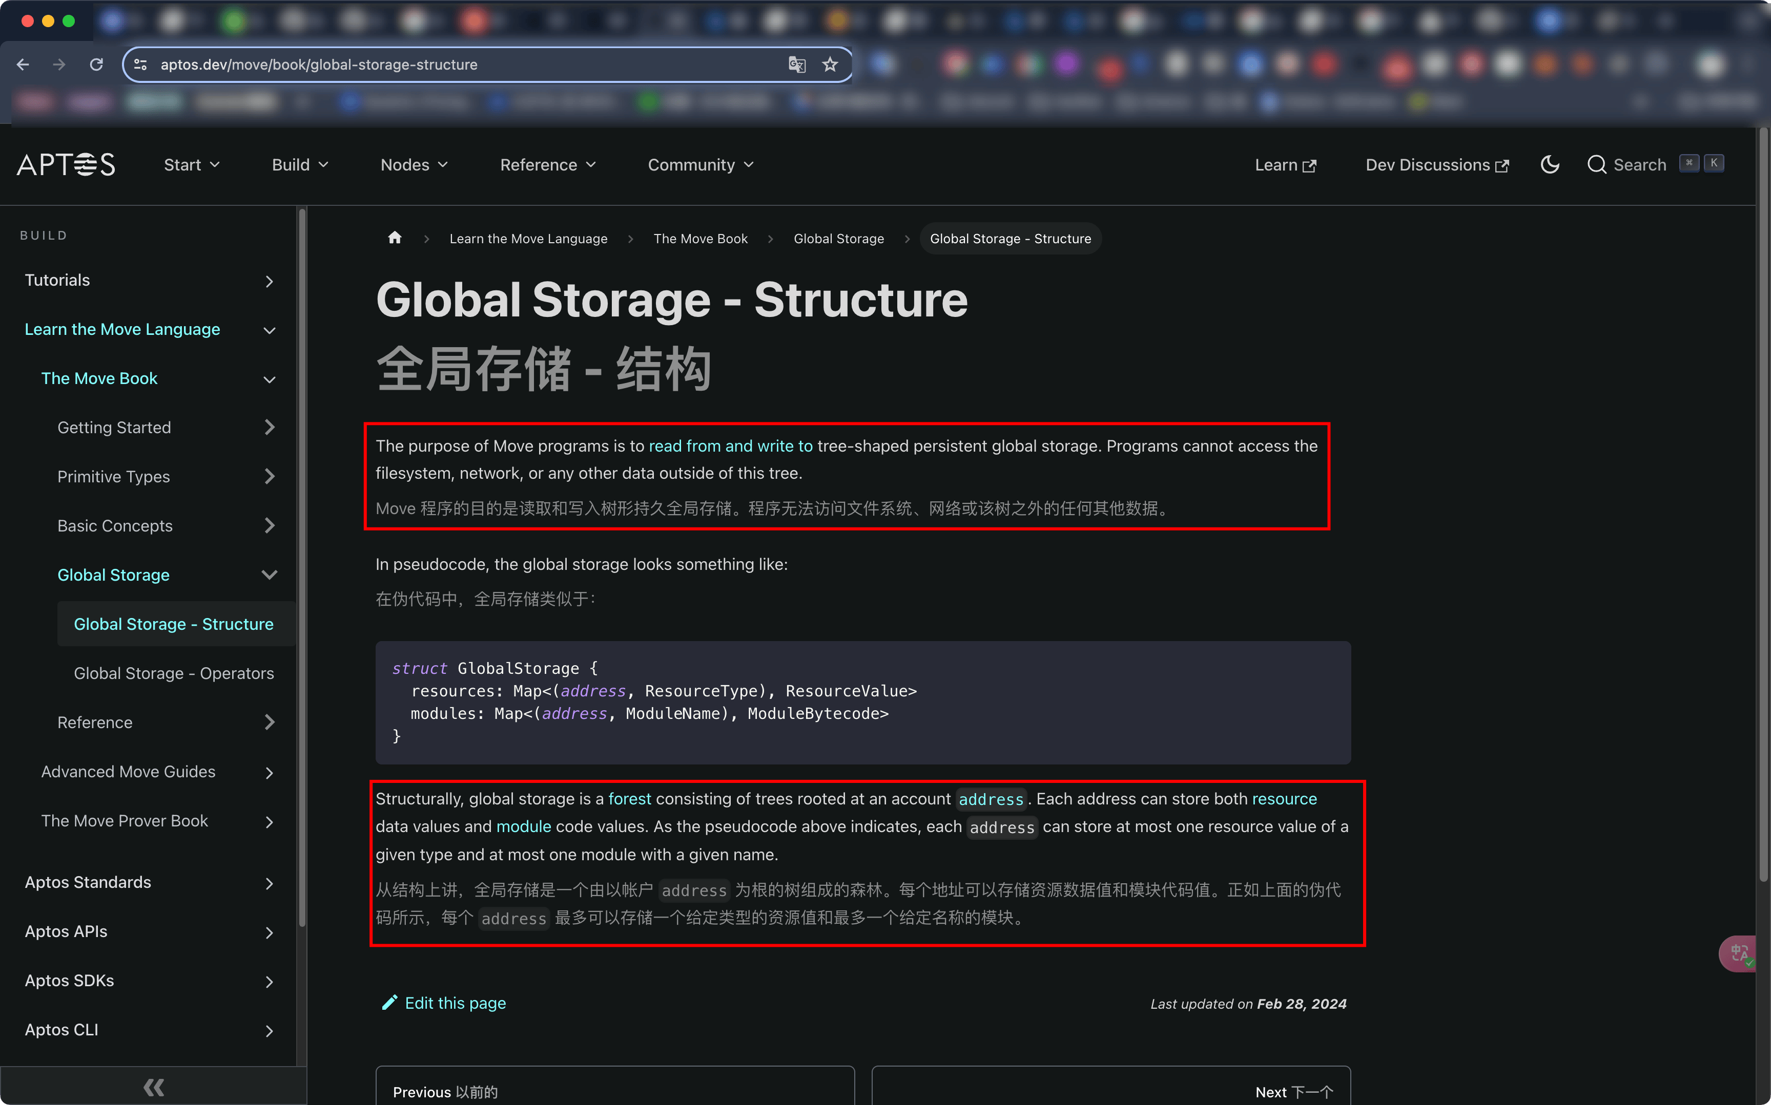This screenshot has height=1105, width=1771.
Task: Collapse the Global Storage sidebar chevron
Action: point(269,575)
